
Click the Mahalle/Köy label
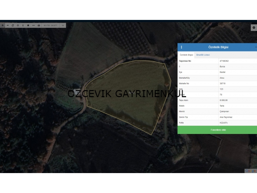pos(184,78)
